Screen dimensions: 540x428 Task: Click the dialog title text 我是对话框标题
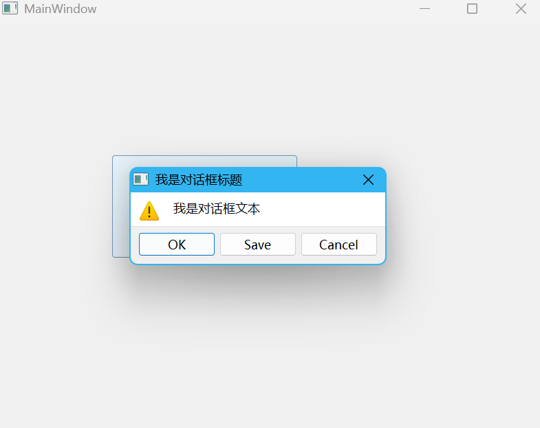click(199, 179)
